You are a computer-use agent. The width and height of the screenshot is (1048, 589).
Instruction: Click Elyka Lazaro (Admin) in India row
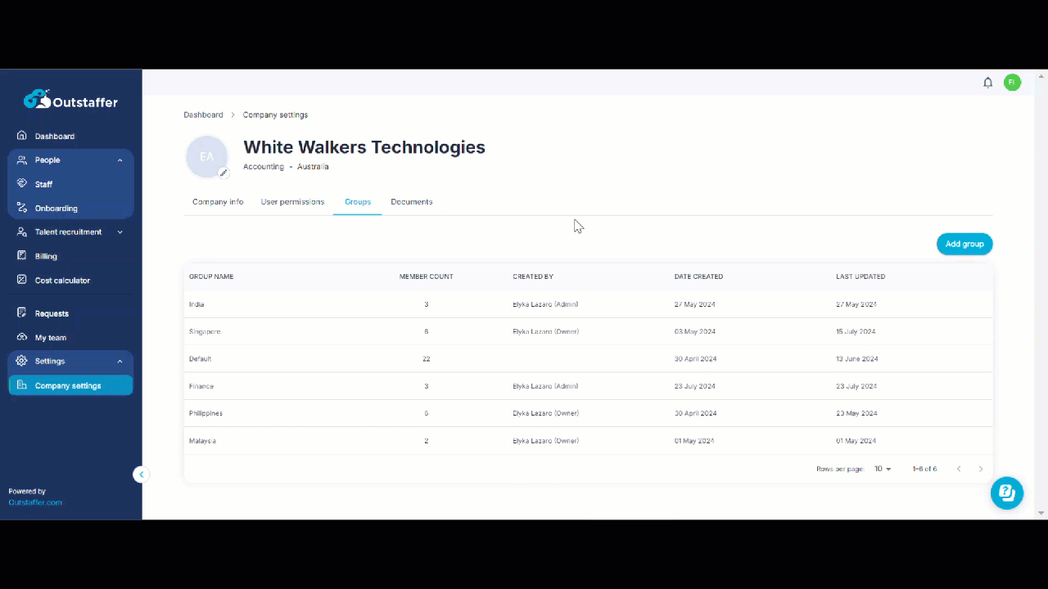pos(545,304)
